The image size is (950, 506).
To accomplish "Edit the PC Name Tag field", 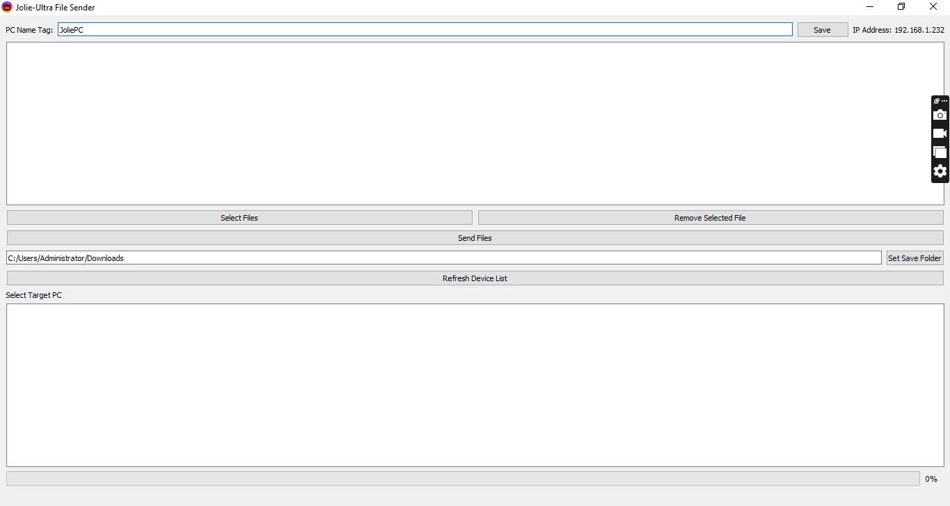I will tap(425, 29).
